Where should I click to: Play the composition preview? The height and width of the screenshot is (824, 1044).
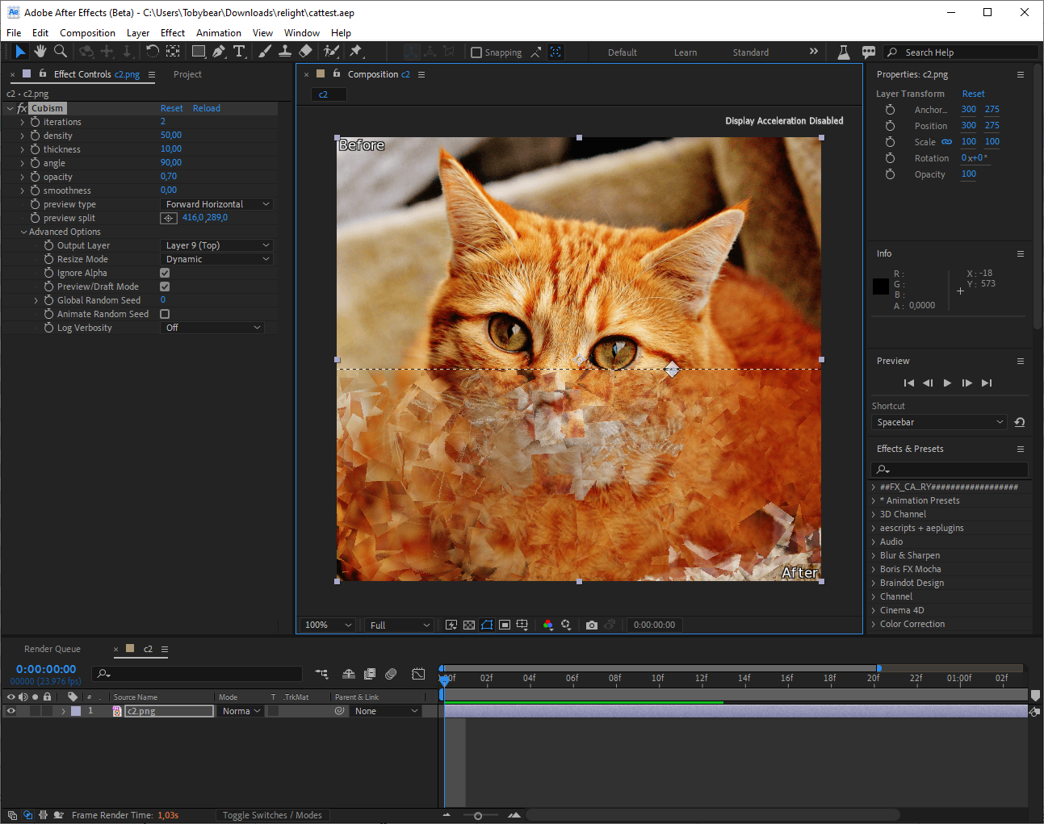click(947, 383)
